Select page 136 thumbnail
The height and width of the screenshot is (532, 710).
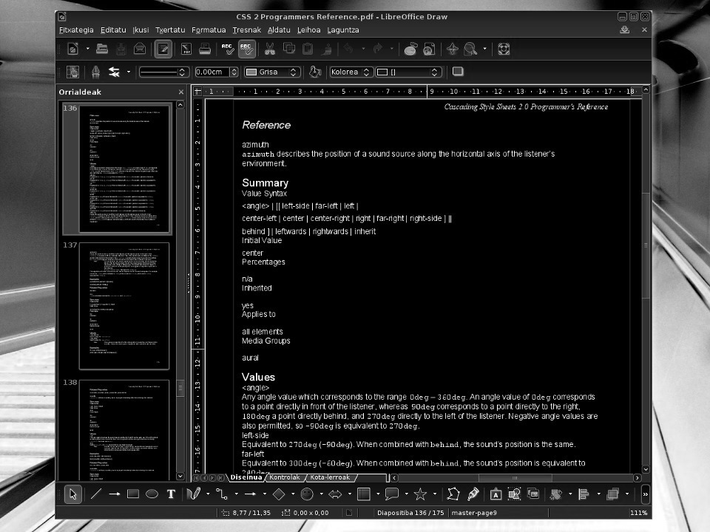[x=124, y=169]
